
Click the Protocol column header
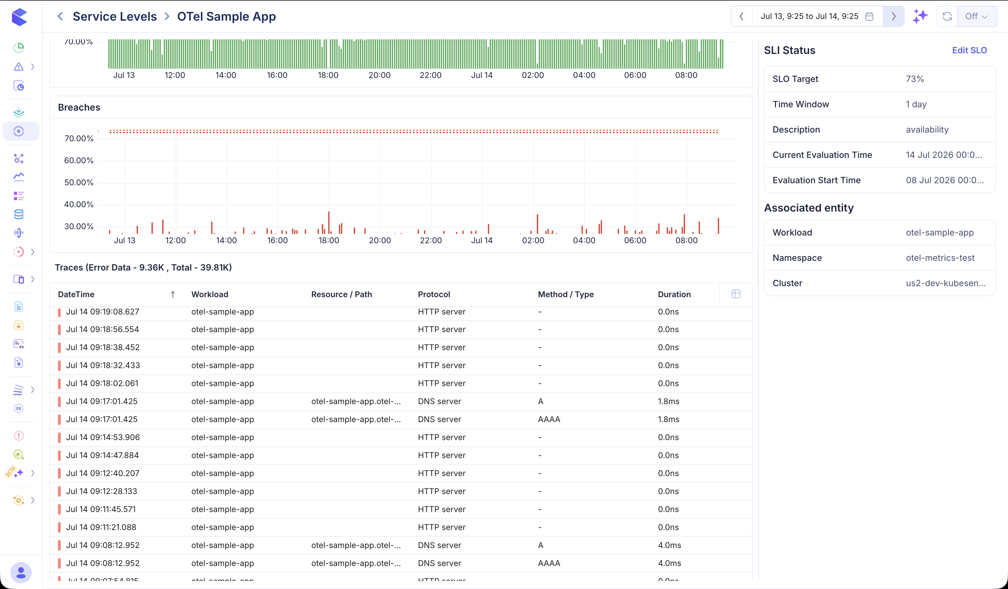[434, 294]
